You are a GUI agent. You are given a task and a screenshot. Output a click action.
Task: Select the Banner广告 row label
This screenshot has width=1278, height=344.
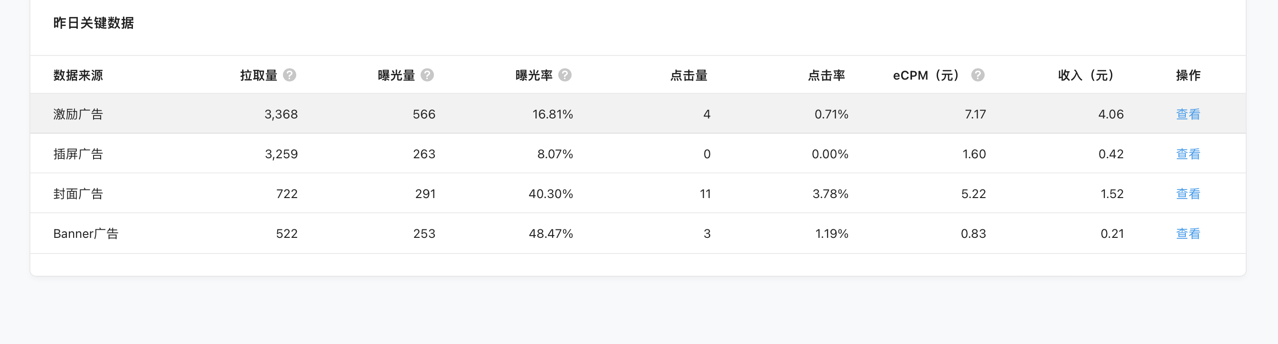[86, 234]
